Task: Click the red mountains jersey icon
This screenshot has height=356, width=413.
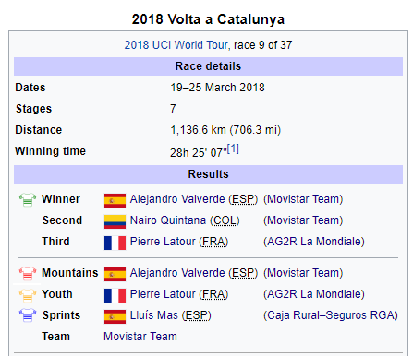Action: tap(28, 274)
